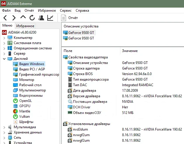Click the Тип DAC chip icon
The image size is (184, 144).
(x=70, y=85)
